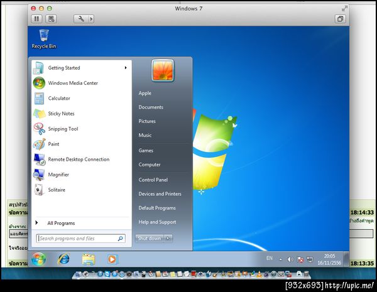This screenshot has width=377, height=292.
Task: Open Music library
Action: 145,135
